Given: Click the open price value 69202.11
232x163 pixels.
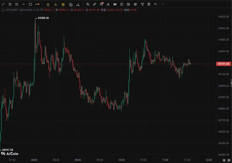Looking at the screenshot, I should tap(49, 10).
